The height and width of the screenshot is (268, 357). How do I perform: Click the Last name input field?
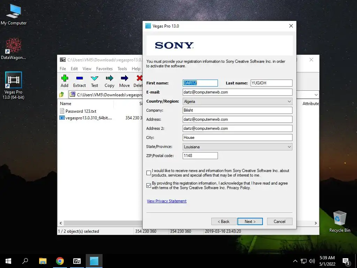(271, 83)
